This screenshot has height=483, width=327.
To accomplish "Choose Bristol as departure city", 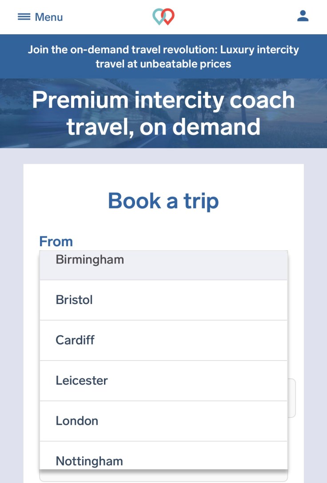I will tap(74, 300).
